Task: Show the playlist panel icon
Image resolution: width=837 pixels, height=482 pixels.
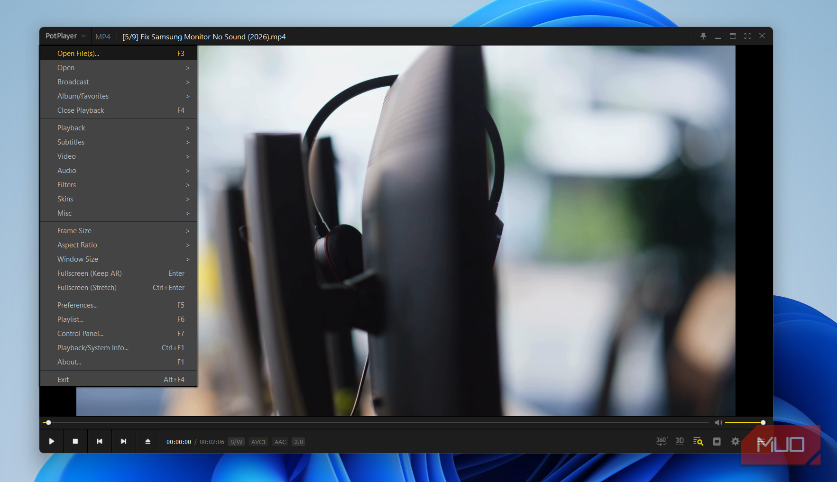Action: coord(717,441)
